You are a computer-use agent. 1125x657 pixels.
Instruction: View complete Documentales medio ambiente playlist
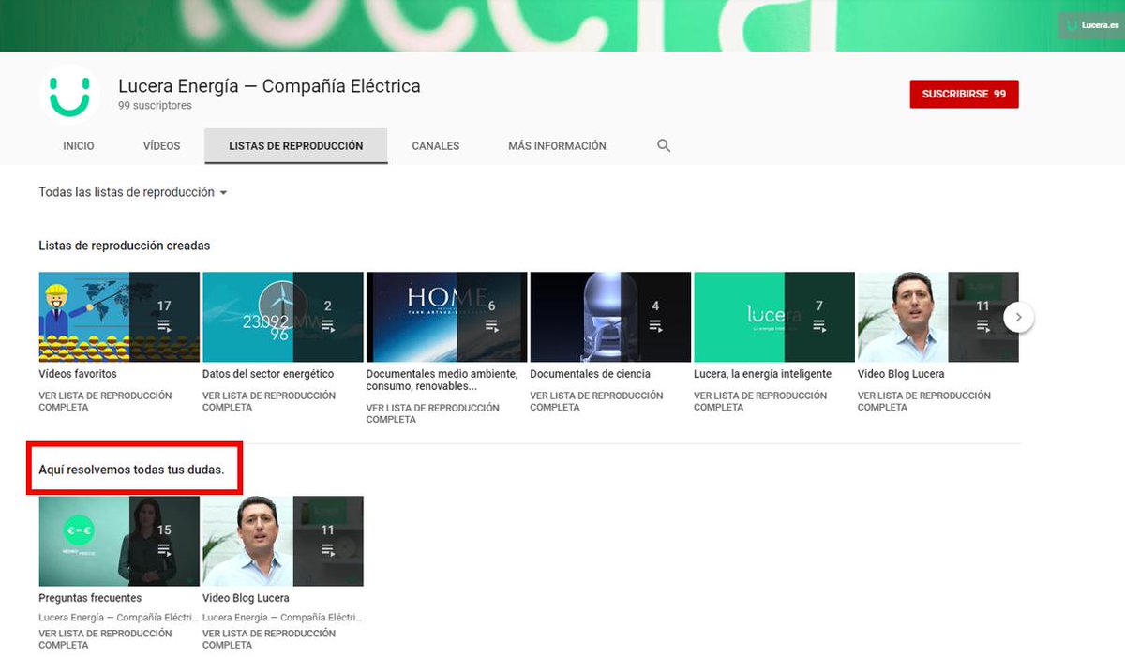pyautogui.click(x=433, y=413)
